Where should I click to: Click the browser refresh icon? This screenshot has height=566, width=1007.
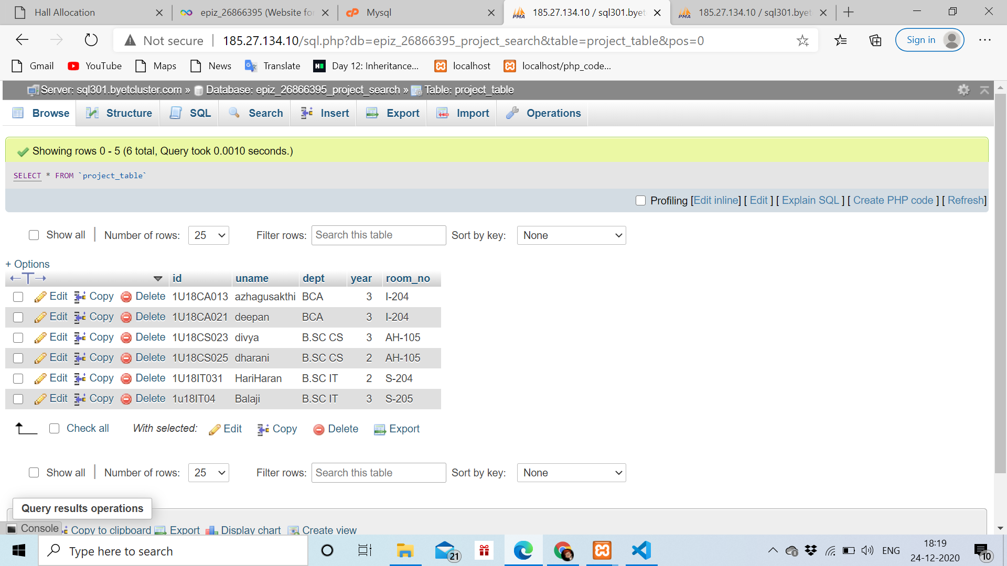coord(91,40)
